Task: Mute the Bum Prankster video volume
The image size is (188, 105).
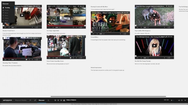Action: [9, 60]
